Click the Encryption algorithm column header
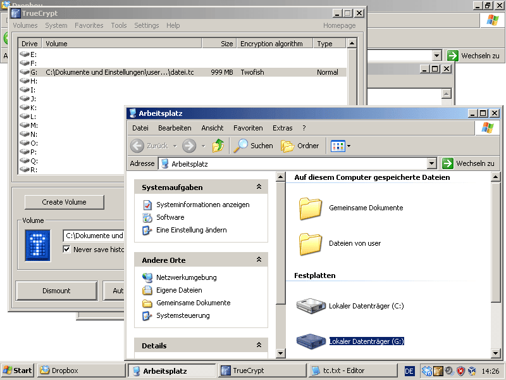 [x=275, y=44]
